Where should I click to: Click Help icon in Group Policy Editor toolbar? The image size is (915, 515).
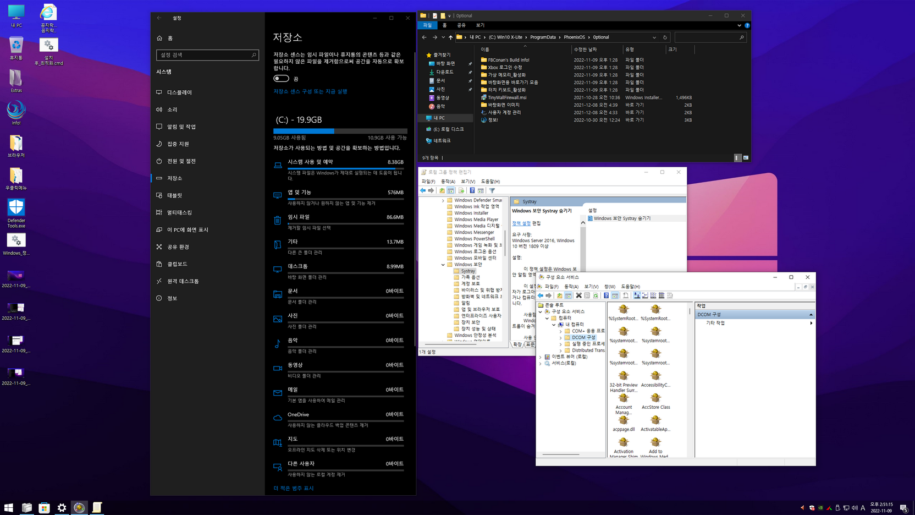pos(472,190)
